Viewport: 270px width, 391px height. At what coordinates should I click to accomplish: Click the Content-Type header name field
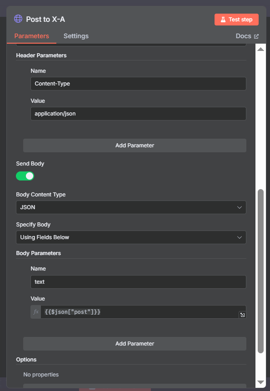[138, 84]
